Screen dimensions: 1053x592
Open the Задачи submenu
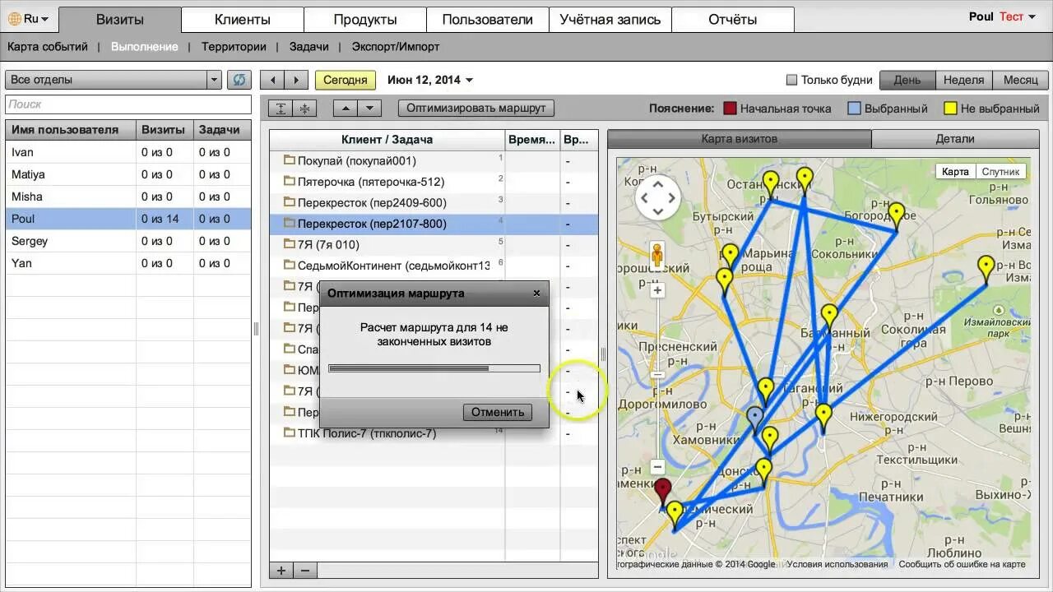click(x=309, y=47)
